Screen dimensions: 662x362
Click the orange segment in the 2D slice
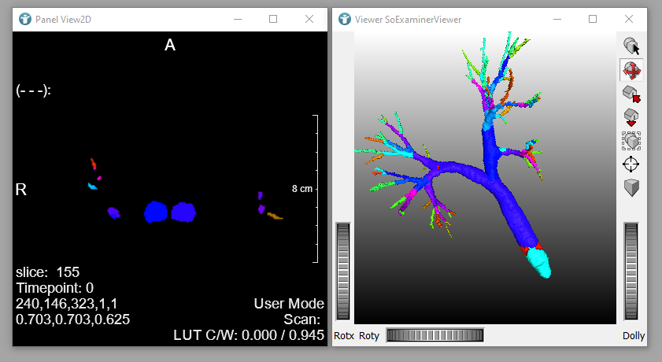click(x=273, y=215)
